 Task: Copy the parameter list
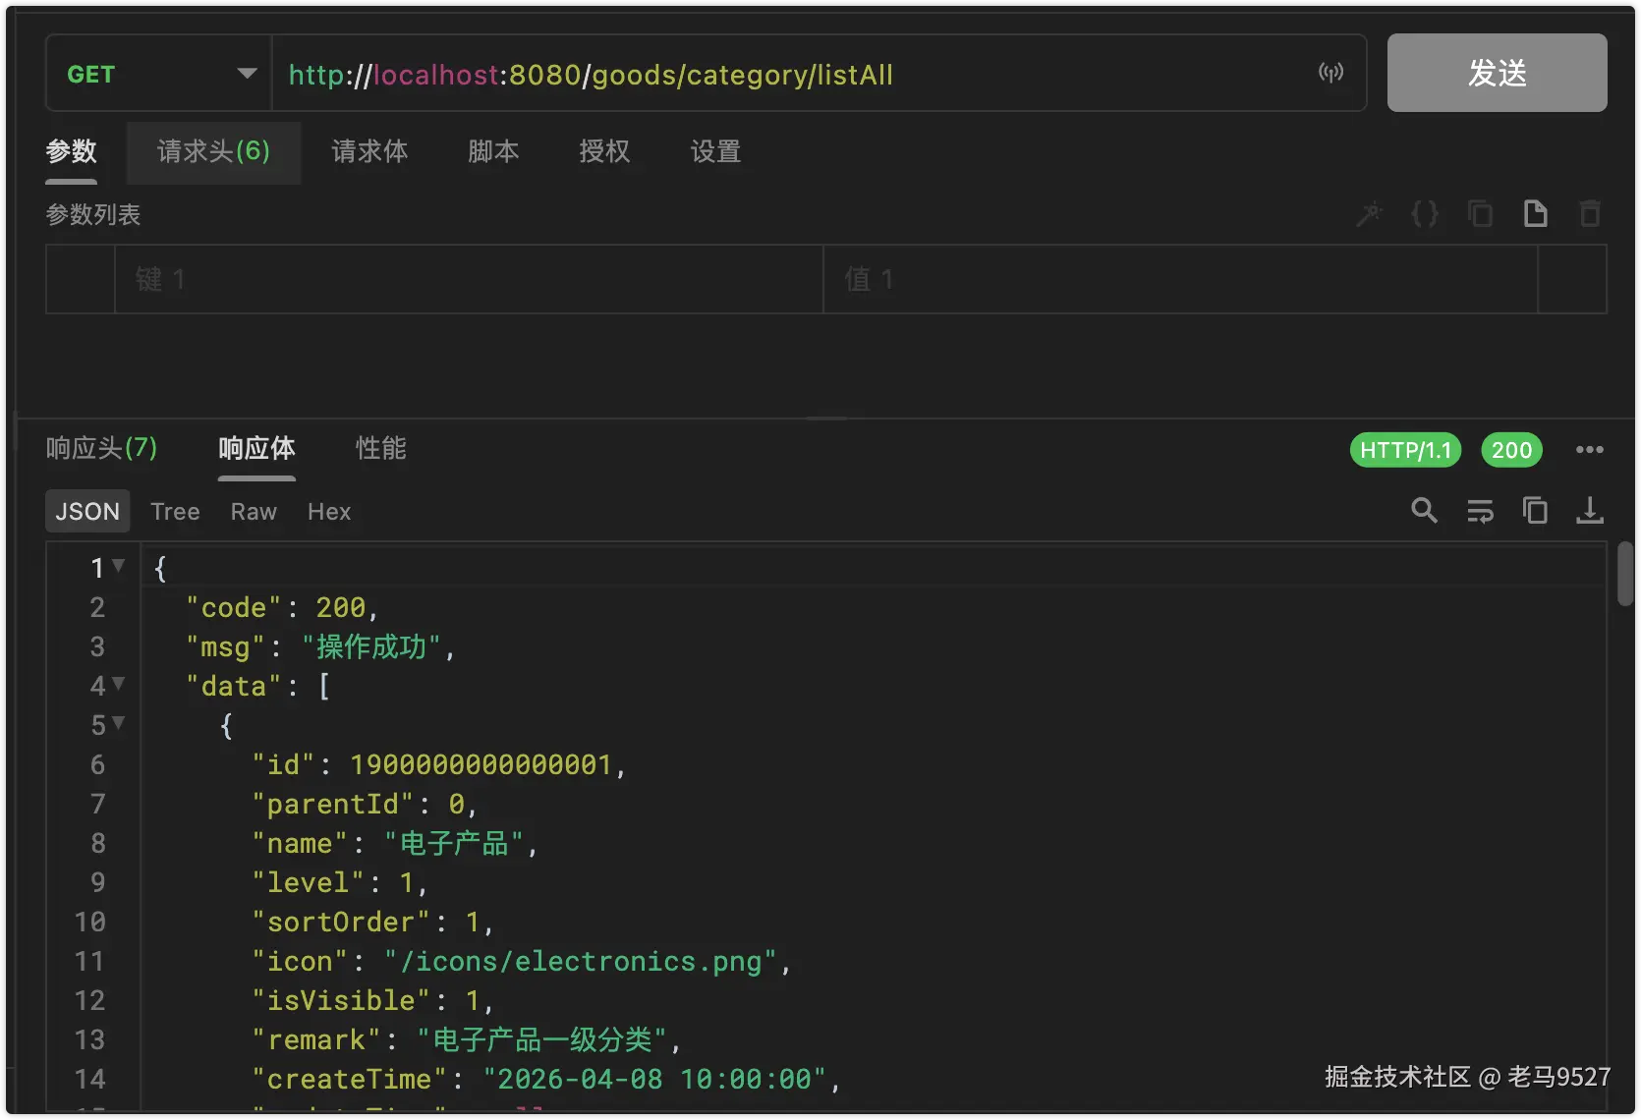tap(1480, 213)
